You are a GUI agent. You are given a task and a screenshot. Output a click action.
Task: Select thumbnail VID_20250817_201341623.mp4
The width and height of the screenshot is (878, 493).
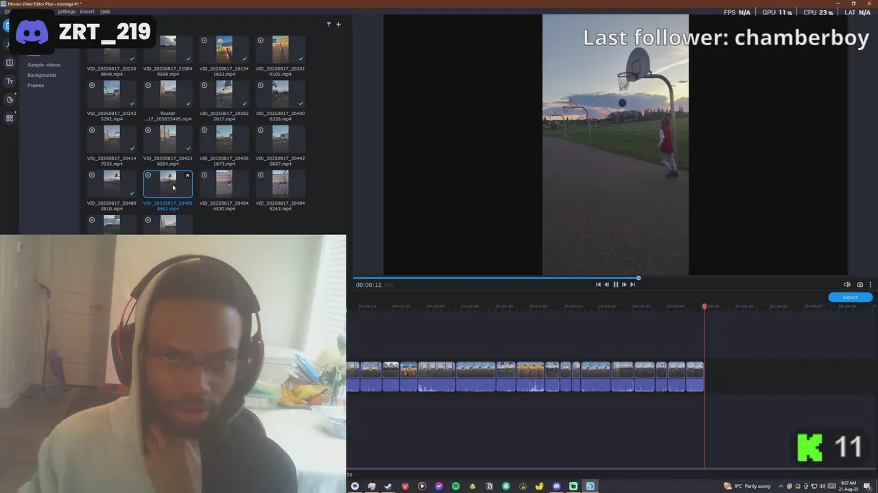pos(224,49)
